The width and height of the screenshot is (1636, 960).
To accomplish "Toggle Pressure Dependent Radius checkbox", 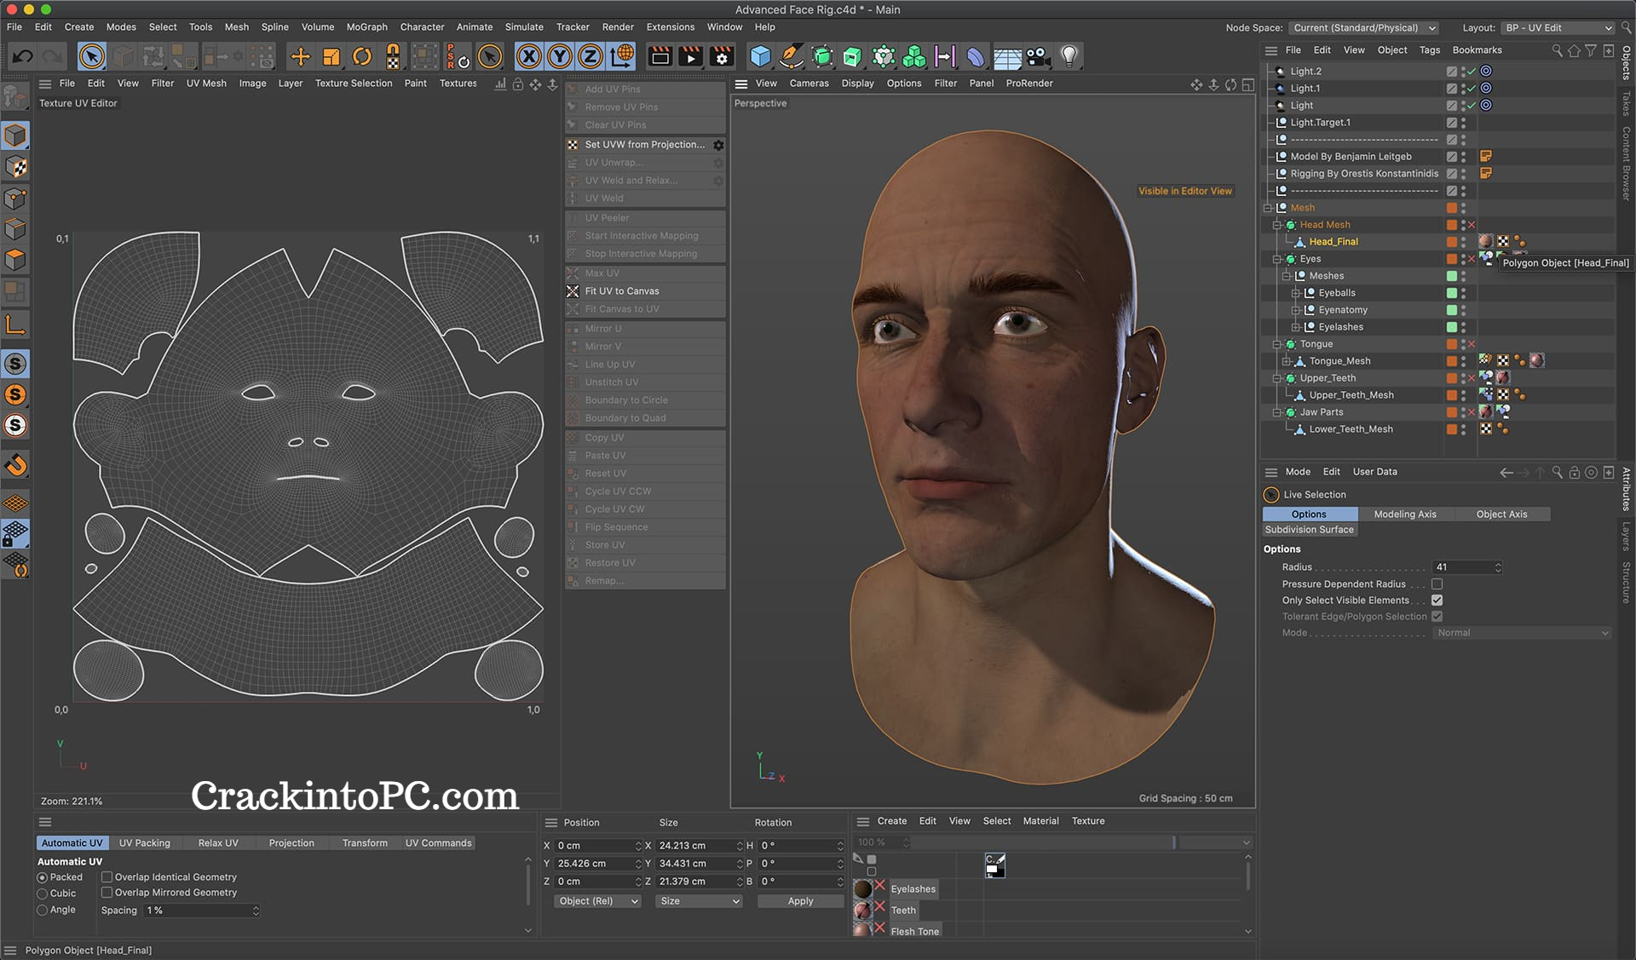I will pos(1437,583).
